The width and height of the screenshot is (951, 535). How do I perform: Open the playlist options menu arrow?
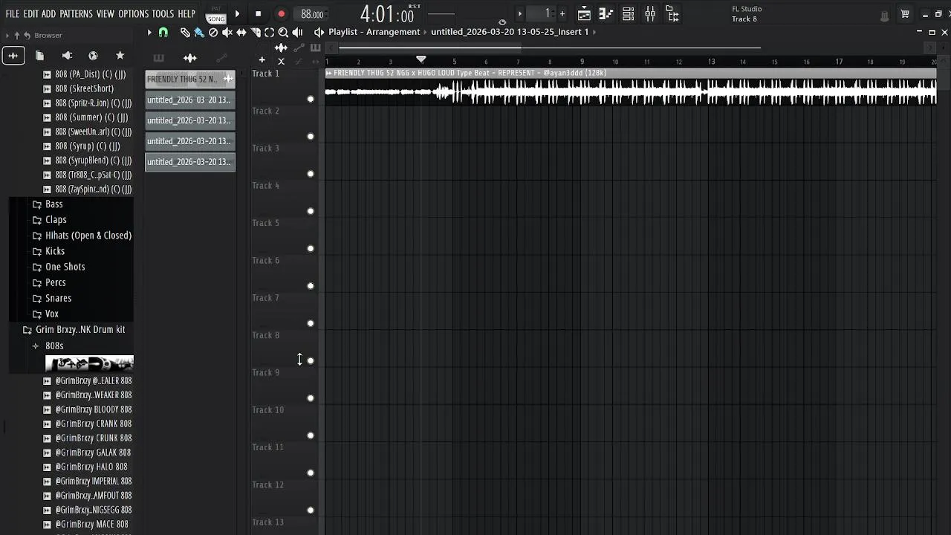(x=149, y=32)
